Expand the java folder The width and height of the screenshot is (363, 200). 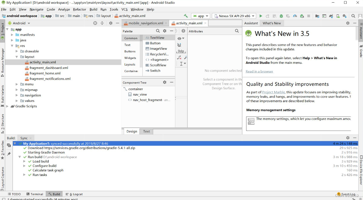coord(12,40)
